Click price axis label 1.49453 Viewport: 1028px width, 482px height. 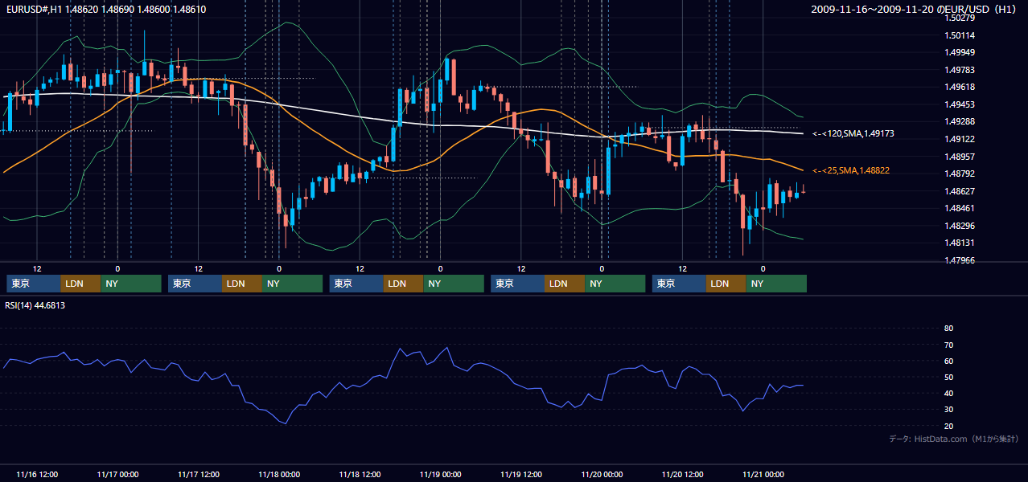pyautogui.click(x=960, y=104)
